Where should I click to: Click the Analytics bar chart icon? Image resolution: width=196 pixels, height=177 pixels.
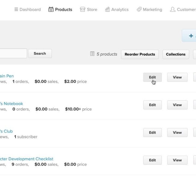pyautogui.click(x=107, y=10)
